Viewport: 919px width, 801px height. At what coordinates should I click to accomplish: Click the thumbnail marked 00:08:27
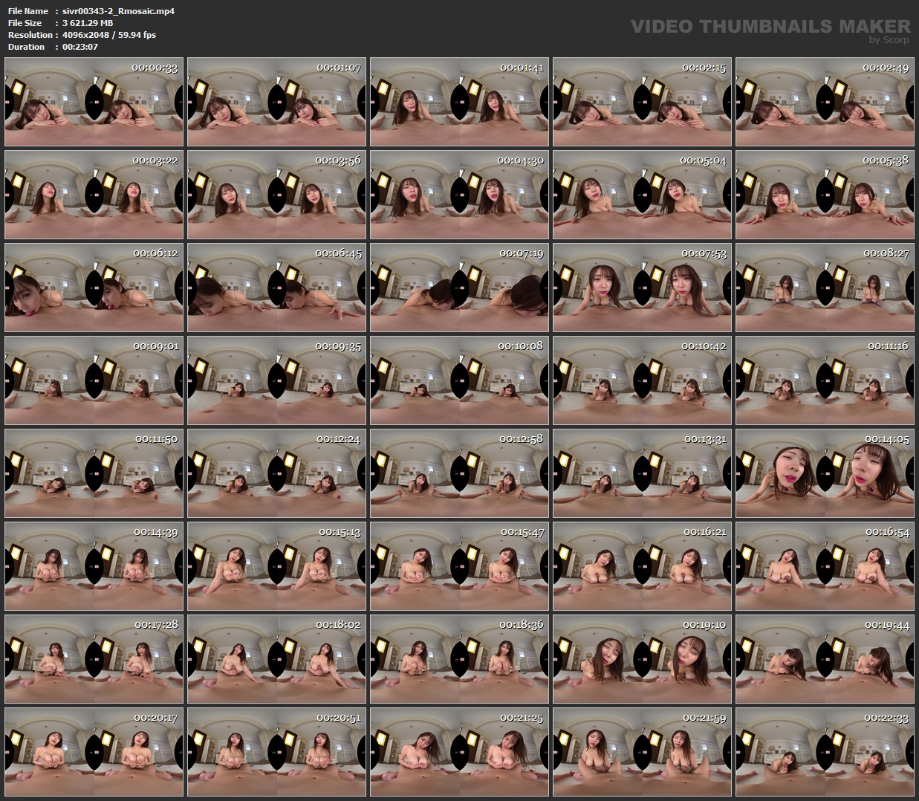[x=825, y=288]
